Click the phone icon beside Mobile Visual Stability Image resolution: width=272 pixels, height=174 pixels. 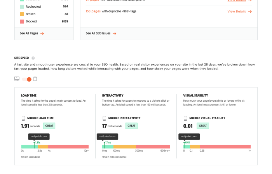coord(185,118)
